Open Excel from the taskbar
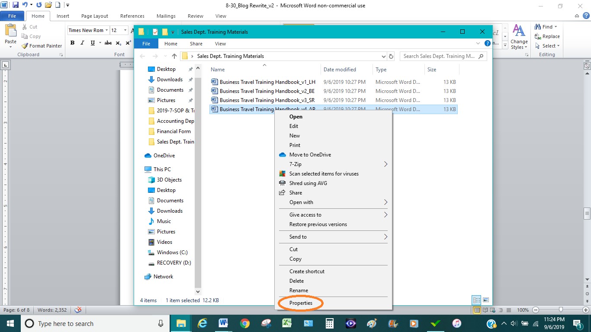Screen dimensions: 591x332 pyautogui.click(x=286, y=323)
